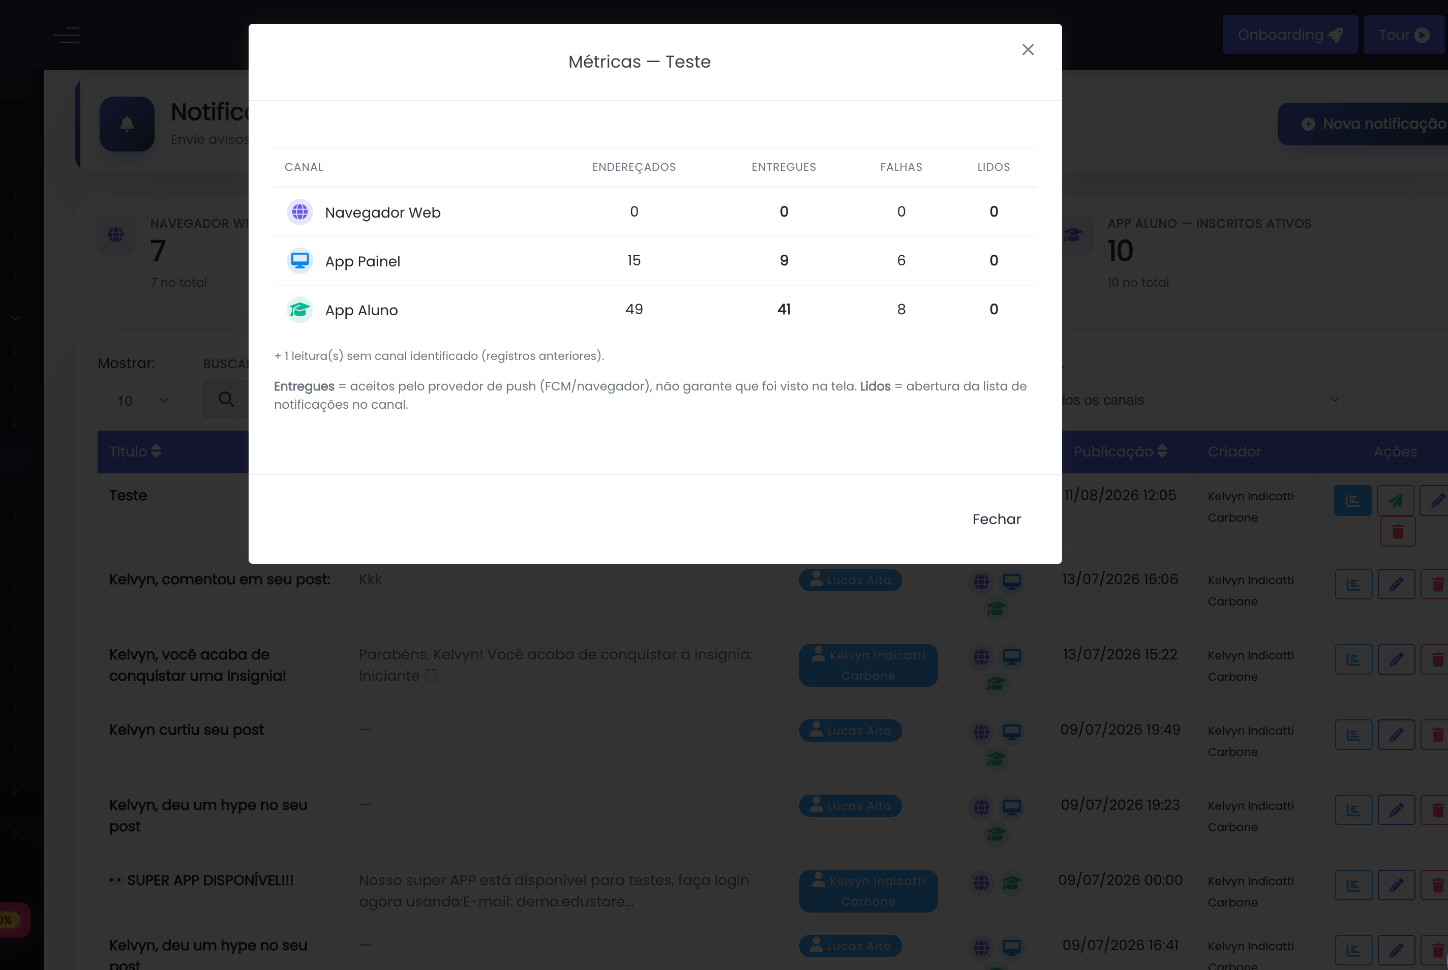Click the search magnifier icon
This screenshot has height=970, width=1448.
tap(226, 399)
